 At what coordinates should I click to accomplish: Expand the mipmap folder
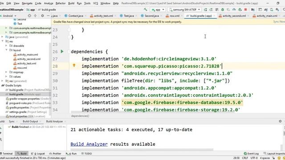[6, 72]
